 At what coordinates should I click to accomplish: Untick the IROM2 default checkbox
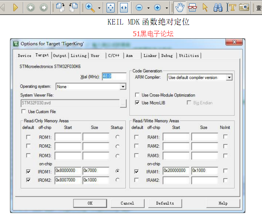(28, 180)
